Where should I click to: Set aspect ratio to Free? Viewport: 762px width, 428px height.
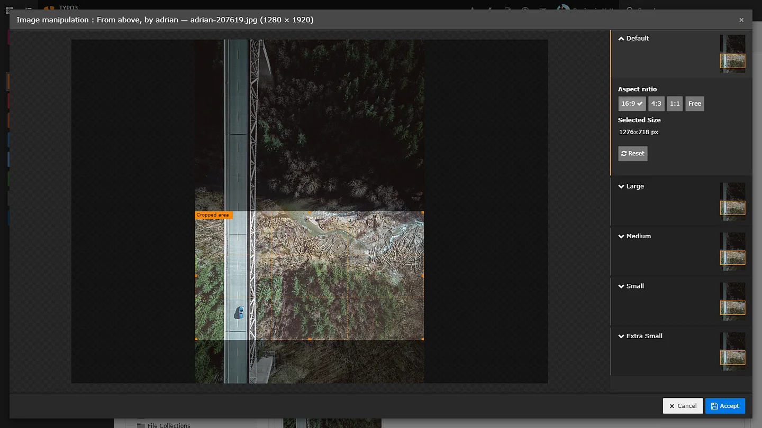pos(694,104)
